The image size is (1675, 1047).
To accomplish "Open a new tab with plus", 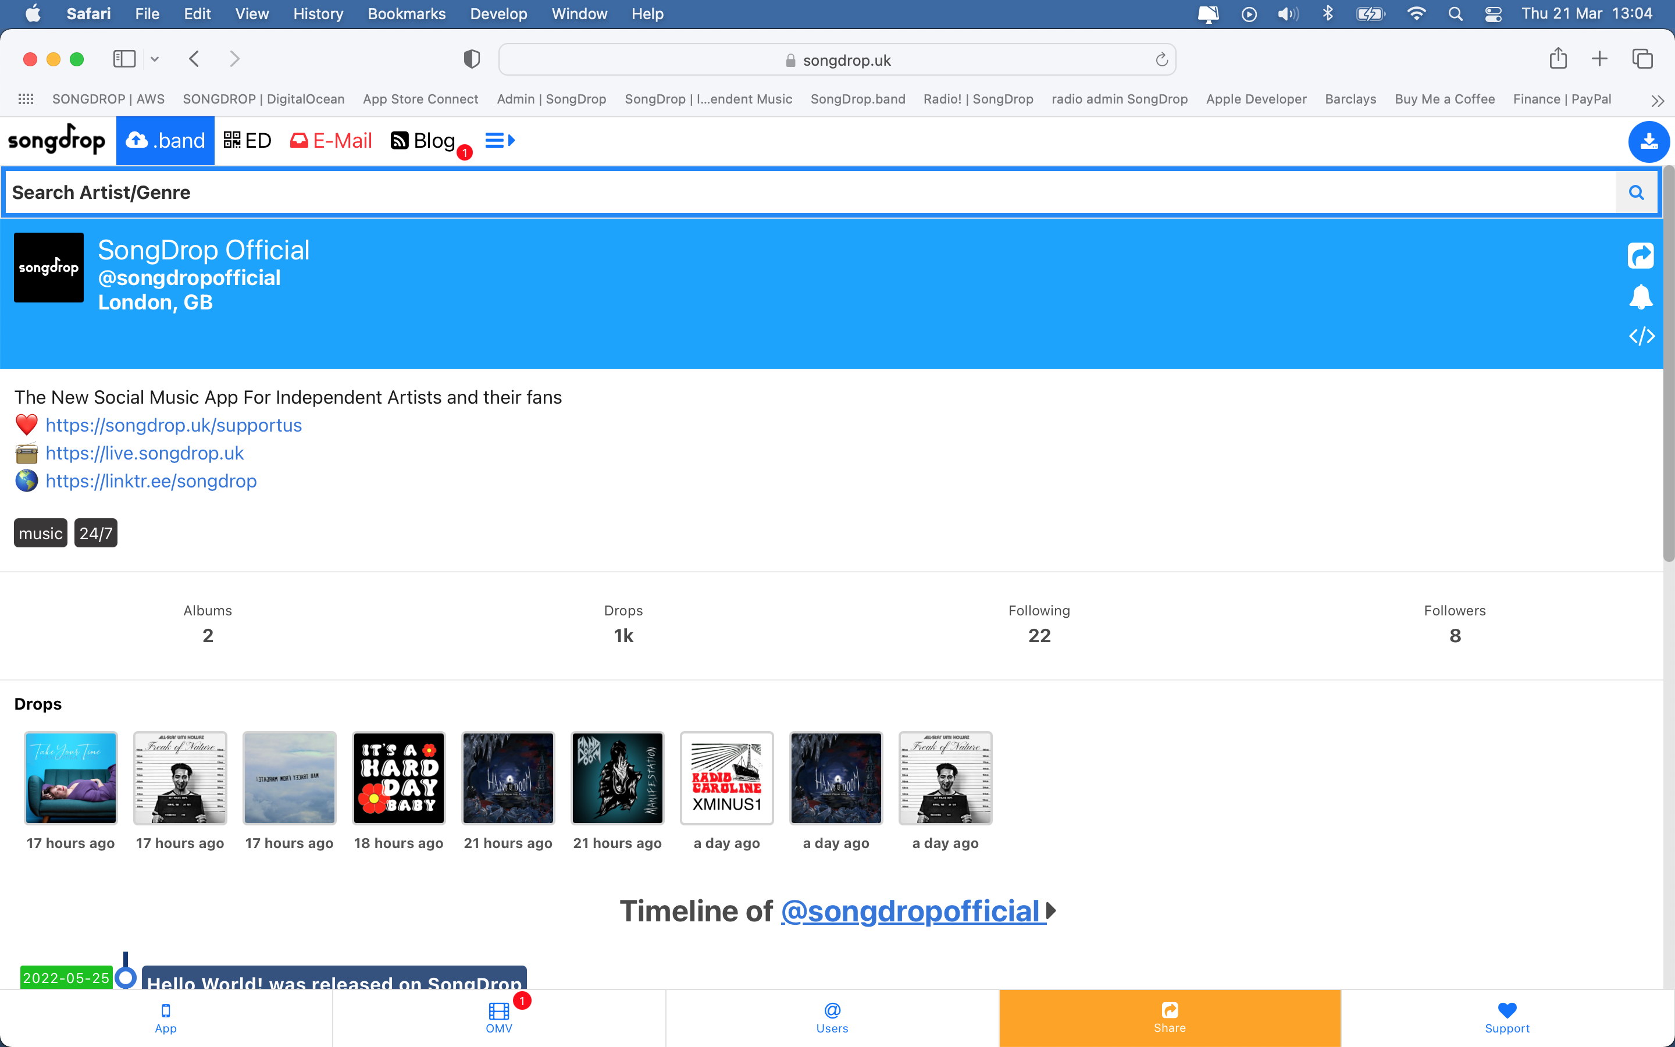I will tap(1599, 59).
